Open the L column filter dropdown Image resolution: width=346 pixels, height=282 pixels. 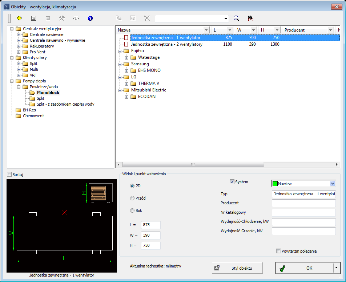[230, 30]
